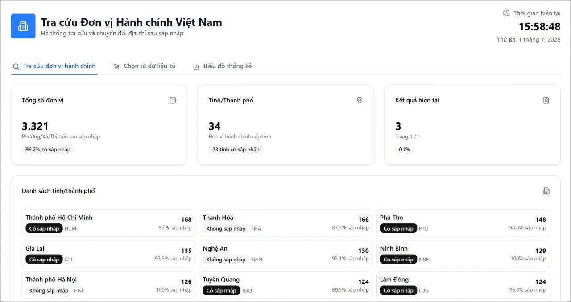
Task: Click the database icon on Tổng số đơn vị card
Action: 173,100
